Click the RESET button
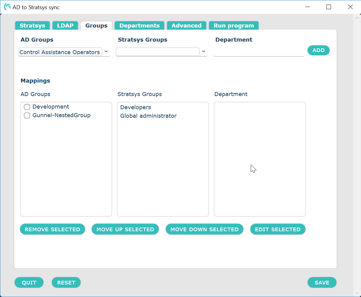 click(x=66, y=283)
